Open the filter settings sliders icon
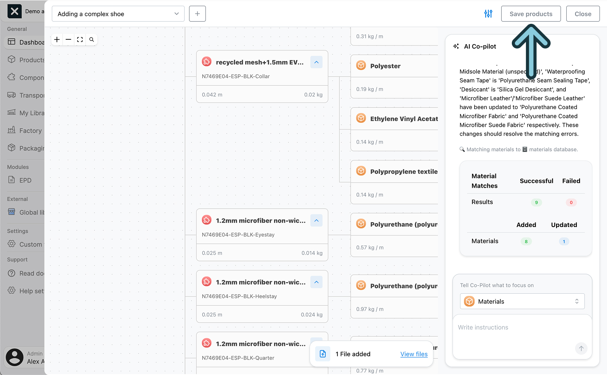This screenshot has height=375, width=607. [x=488, y=14]
